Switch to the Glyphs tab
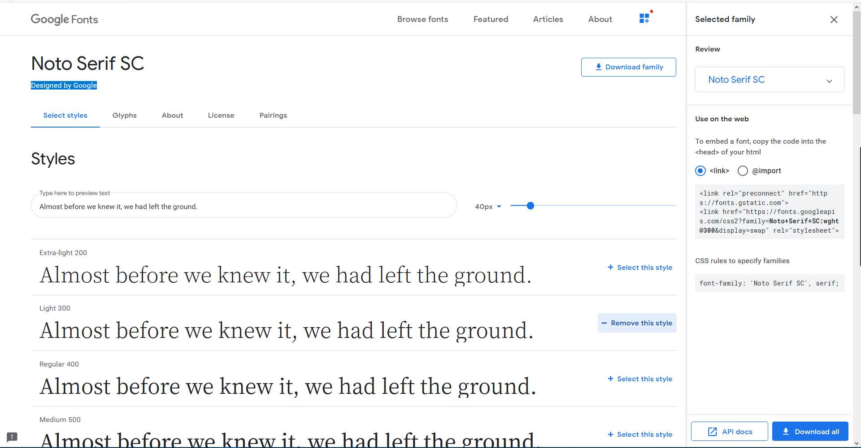 (125, 115)
